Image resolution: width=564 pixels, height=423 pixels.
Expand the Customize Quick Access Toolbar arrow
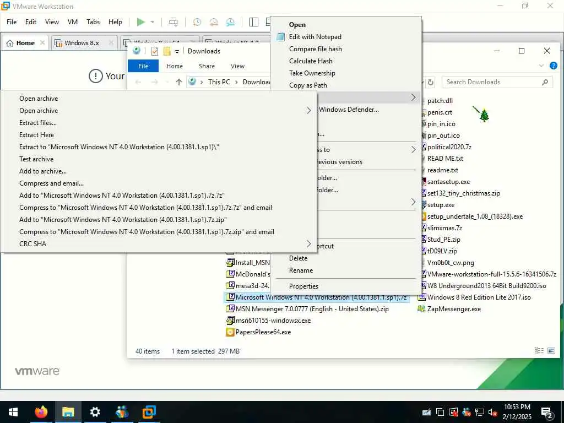click(x=177, y=51)
